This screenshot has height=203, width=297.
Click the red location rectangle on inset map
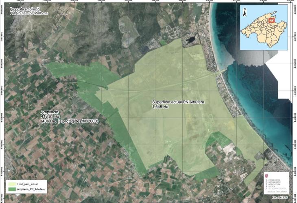coord(272,19)
